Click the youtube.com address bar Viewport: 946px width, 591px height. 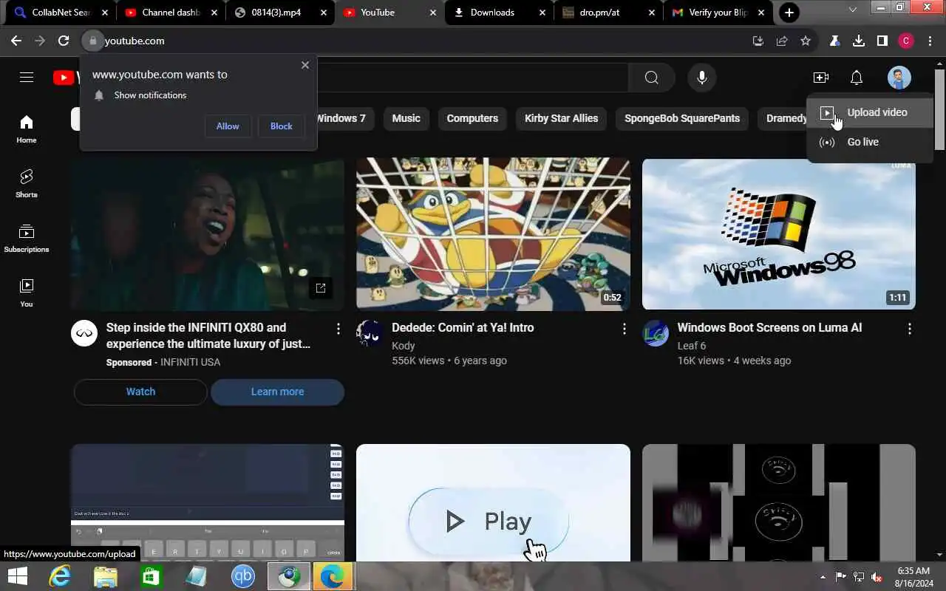(x=414, y=41)
